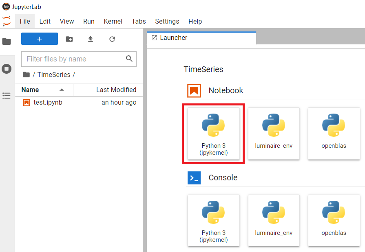Open the Table of Contents sidebar
The width and height of the screenshot is (365, 252).
(x=7, y=96)
